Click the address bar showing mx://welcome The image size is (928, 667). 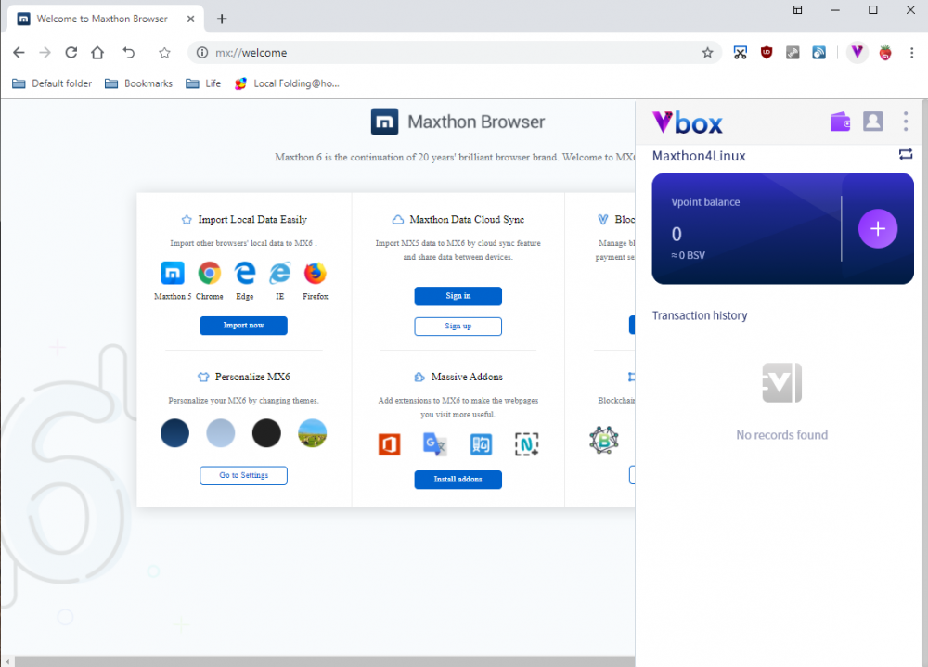click(x=445, y=53)
